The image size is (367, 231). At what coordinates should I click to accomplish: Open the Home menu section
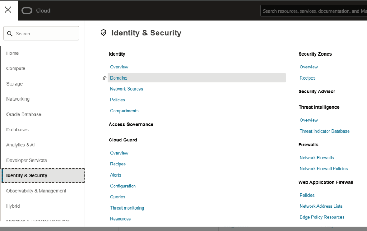click(x=13, y=53)
